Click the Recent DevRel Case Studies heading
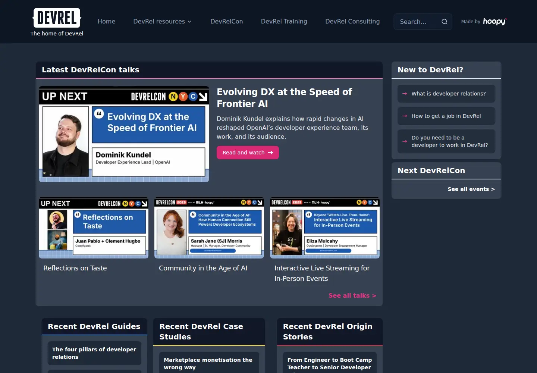537x373 pixels. (201, 332)
